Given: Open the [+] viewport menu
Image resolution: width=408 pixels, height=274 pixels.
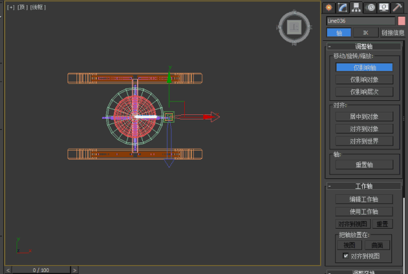Looking at the screenshot, I should (x=11, y=7).
